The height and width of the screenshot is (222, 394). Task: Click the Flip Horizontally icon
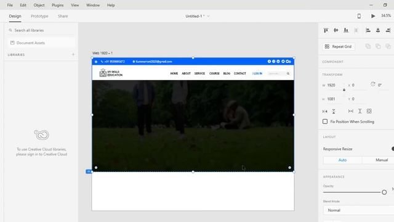325,111
